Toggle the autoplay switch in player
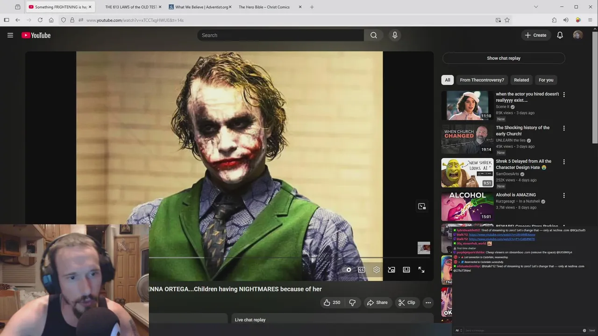The width and height of the screenshot is (598, 336). (347, 270)
